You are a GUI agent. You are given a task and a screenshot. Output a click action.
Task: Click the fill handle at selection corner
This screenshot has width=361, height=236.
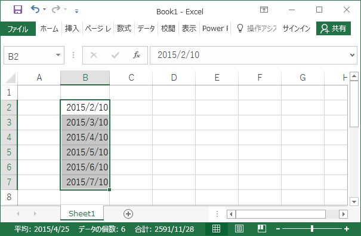[x=110, y=189]
